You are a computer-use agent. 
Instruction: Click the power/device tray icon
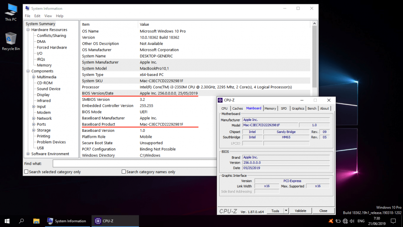pyautogui.click(x=338, y=221)
